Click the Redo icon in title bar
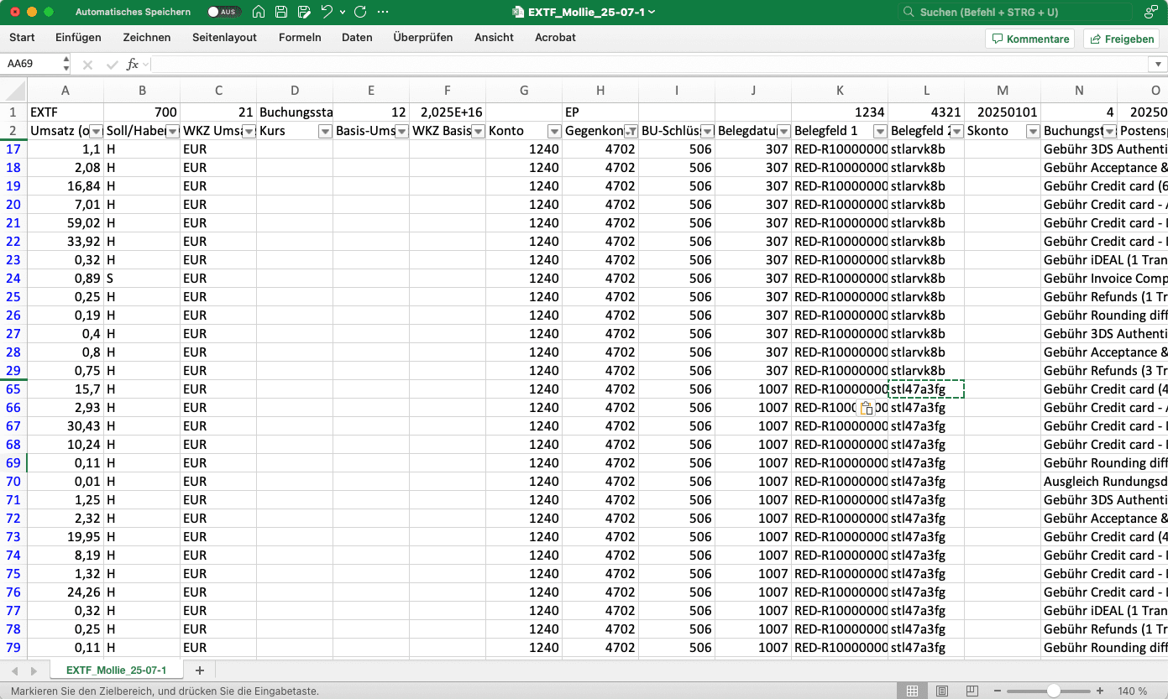The height and width of the screenshot is (699, 1168). pyautogui.click(x=360, y=12)
